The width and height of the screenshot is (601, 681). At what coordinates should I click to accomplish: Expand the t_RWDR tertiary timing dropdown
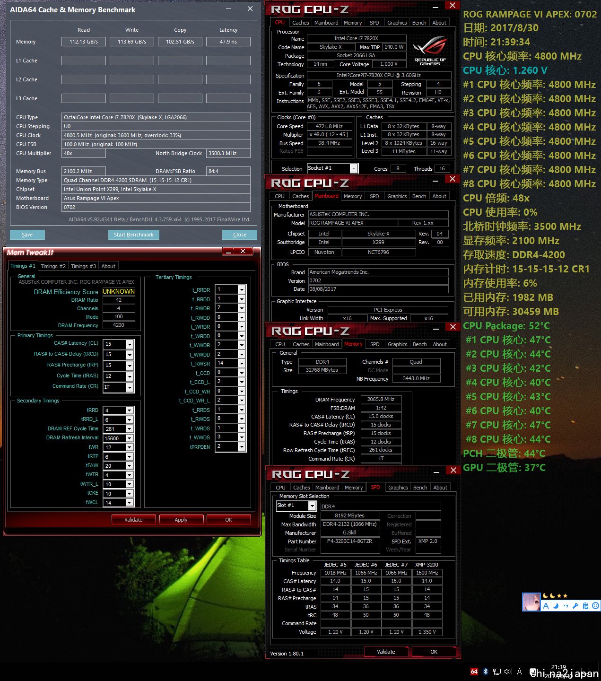[x=242, y=308]
